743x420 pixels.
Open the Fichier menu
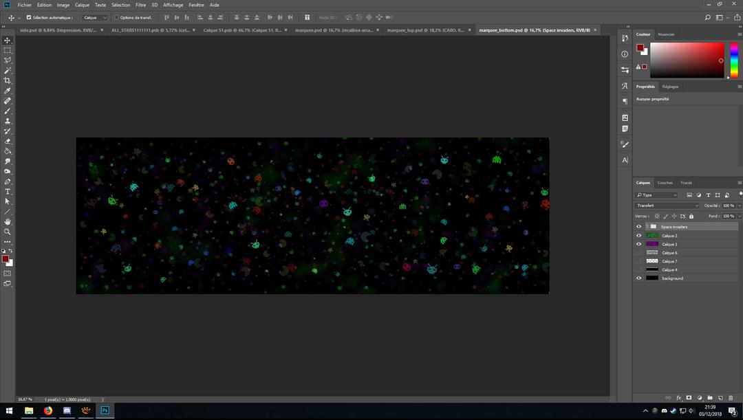click(x=24, y=5)
